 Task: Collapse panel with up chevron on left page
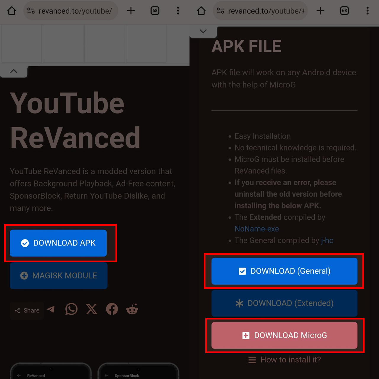coord(14,71)
